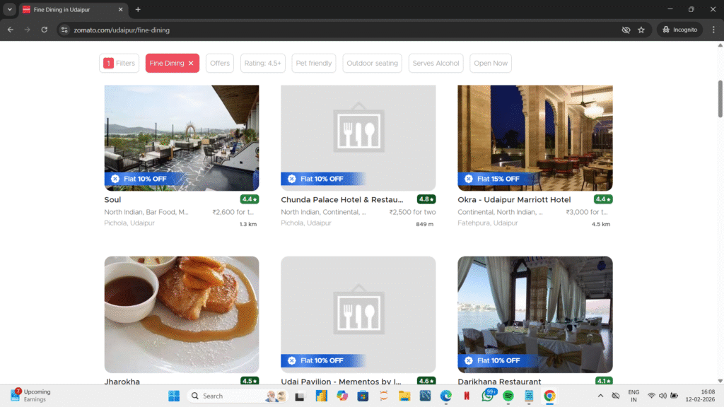This screenshot has width=724, height=407.
Task: Click the site information icon in address bar
Action: pyautogui.click(x=64, y=30)
